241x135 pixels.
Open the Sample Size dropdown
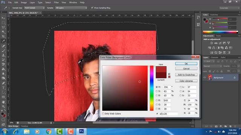click(x=34, y=8)
